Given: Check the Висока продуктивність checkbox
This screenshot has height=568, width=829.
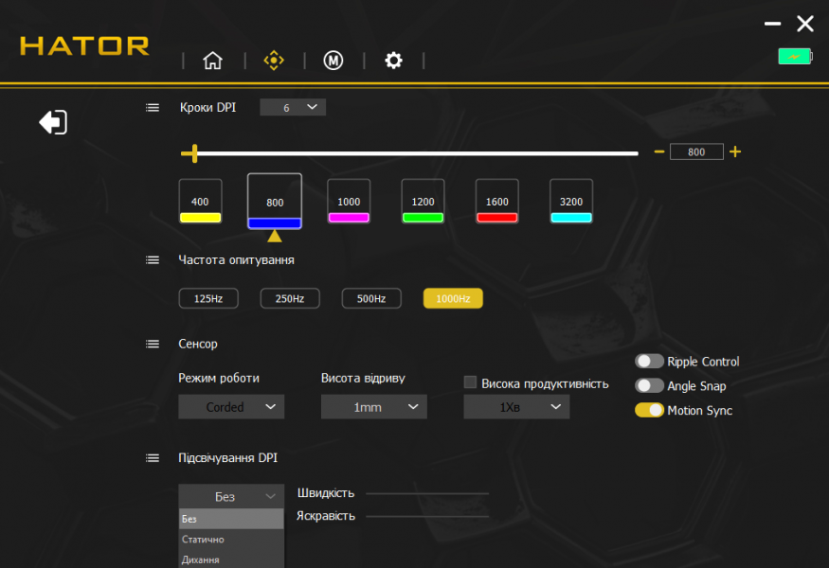Looking at the screenshot, I should point(470,383).
